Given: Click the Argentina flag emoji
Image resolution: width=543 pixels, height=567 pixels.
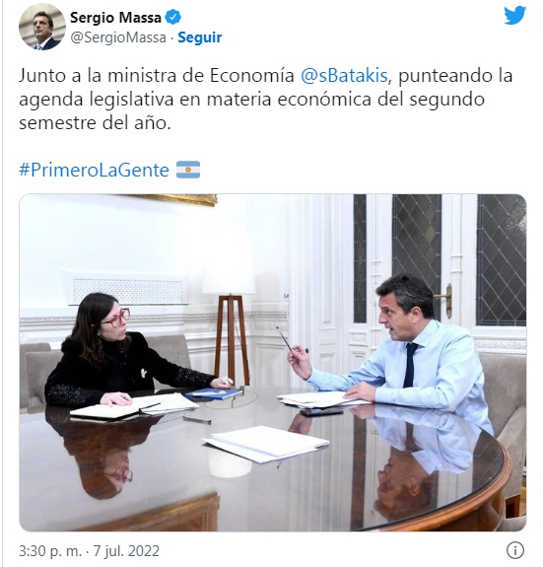Looking at the screenshot, I should tap(188, 170).
